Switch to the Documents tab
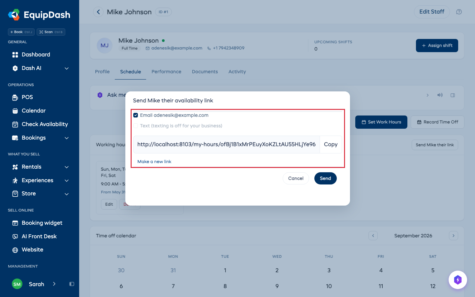Screen dimensions: 475x297 click(205, 72)
